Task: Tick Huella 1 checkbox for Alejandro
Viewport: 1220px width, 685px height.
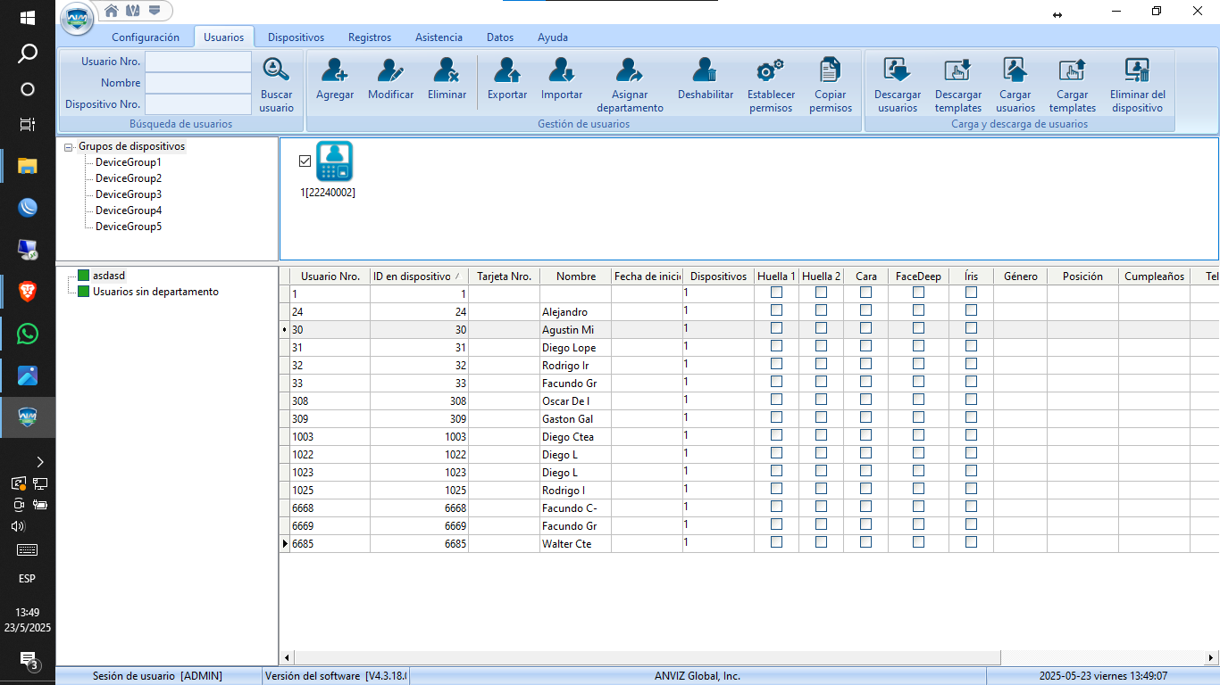Action: (776, 310)
